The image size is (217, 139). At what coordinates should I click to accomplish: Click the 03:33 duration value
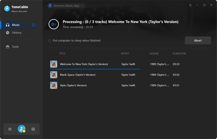coord(176,64)
